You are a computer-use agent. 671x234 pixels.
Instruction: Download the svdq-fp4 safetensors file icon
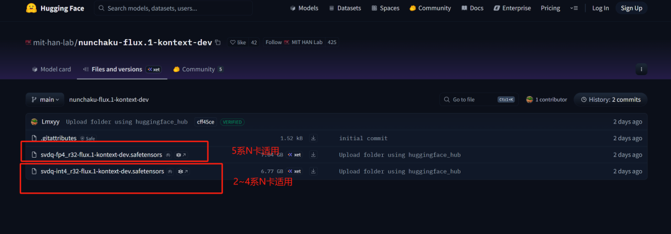(x=313, y=155)
